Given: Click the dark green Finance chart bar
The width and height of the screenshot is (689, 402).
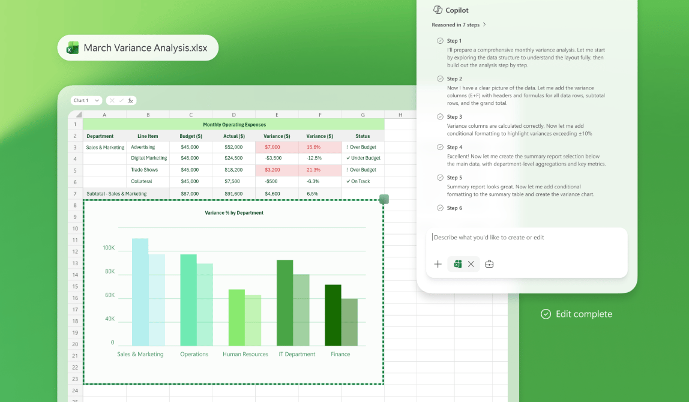Looking at the screenshot, I should coord(333,315).
